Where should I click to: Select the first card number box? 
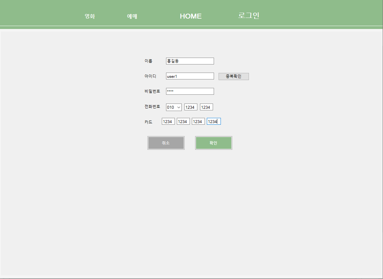point(168,121)
